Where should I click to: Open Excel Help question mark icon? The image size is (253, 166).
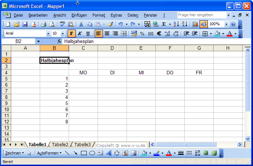[233, 24]
